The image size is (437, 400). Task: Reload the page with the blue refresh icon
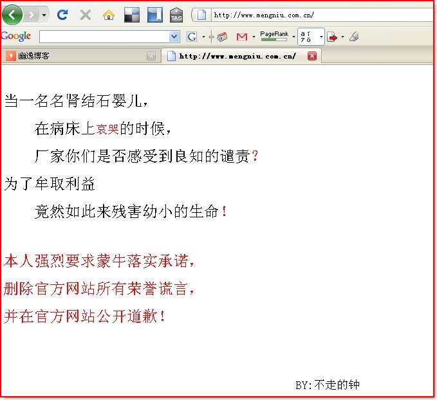coord(62,15)
